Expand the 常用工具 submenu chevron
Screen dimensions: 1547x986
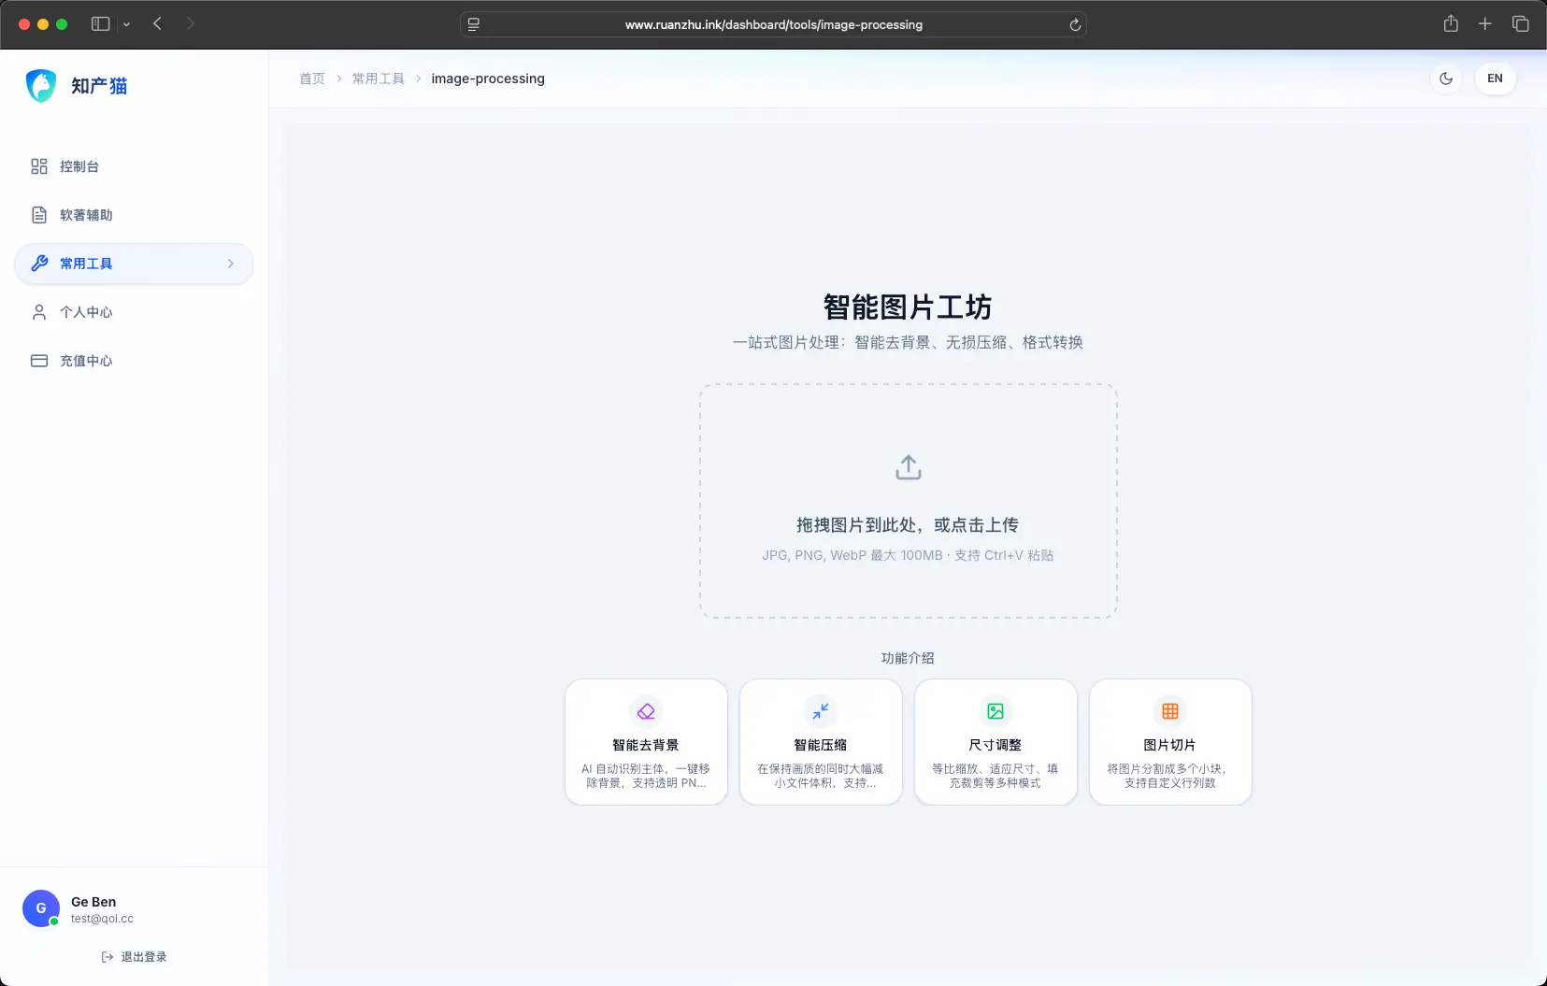coord(230,264)
